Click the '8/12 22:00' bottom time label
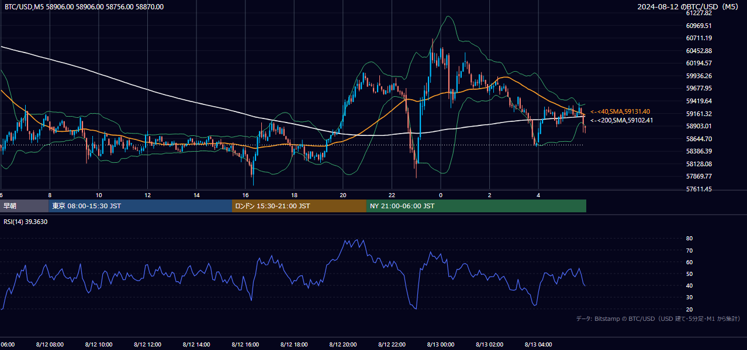Viewport: 747px width, 350px height. (392, 344)
